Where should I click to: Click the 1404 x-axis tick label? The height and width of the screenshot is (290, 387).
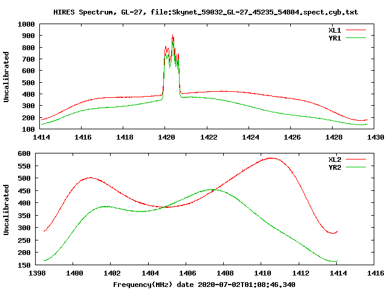coord(150,273)
